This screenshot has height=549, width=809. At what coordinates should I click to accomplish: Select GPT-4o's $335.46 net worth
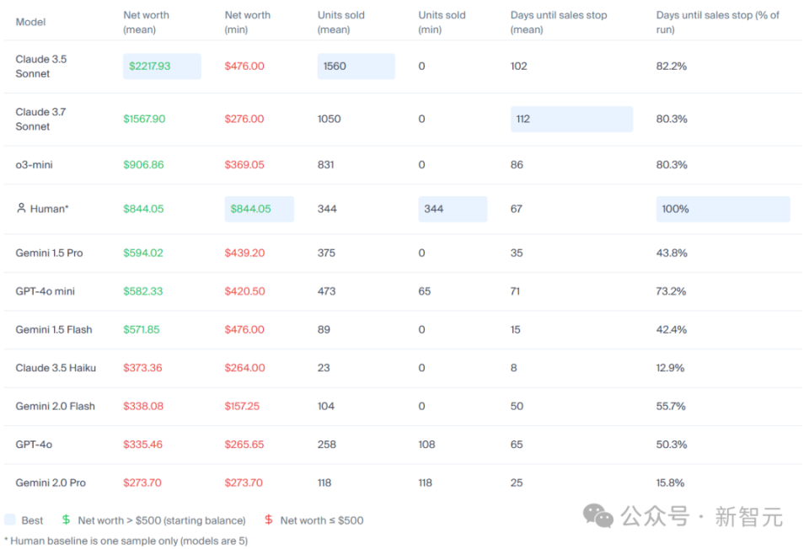pyautogui.click(x=142, y=445)
